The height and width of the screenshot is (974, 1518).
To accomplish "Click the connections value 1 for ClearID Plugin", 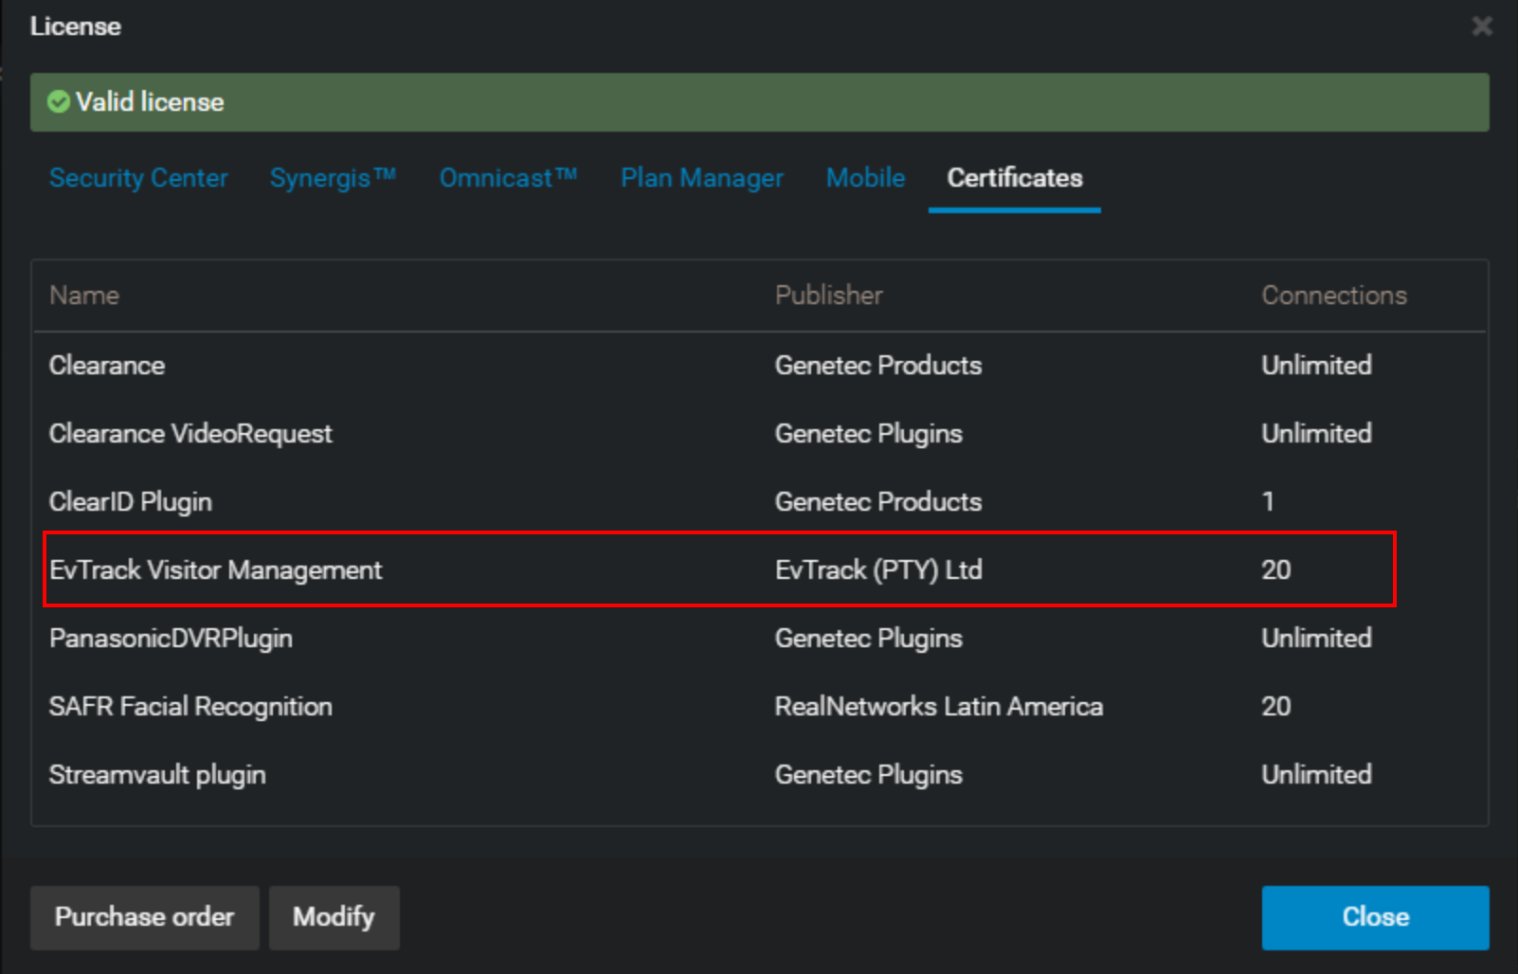I will 1268,502.
